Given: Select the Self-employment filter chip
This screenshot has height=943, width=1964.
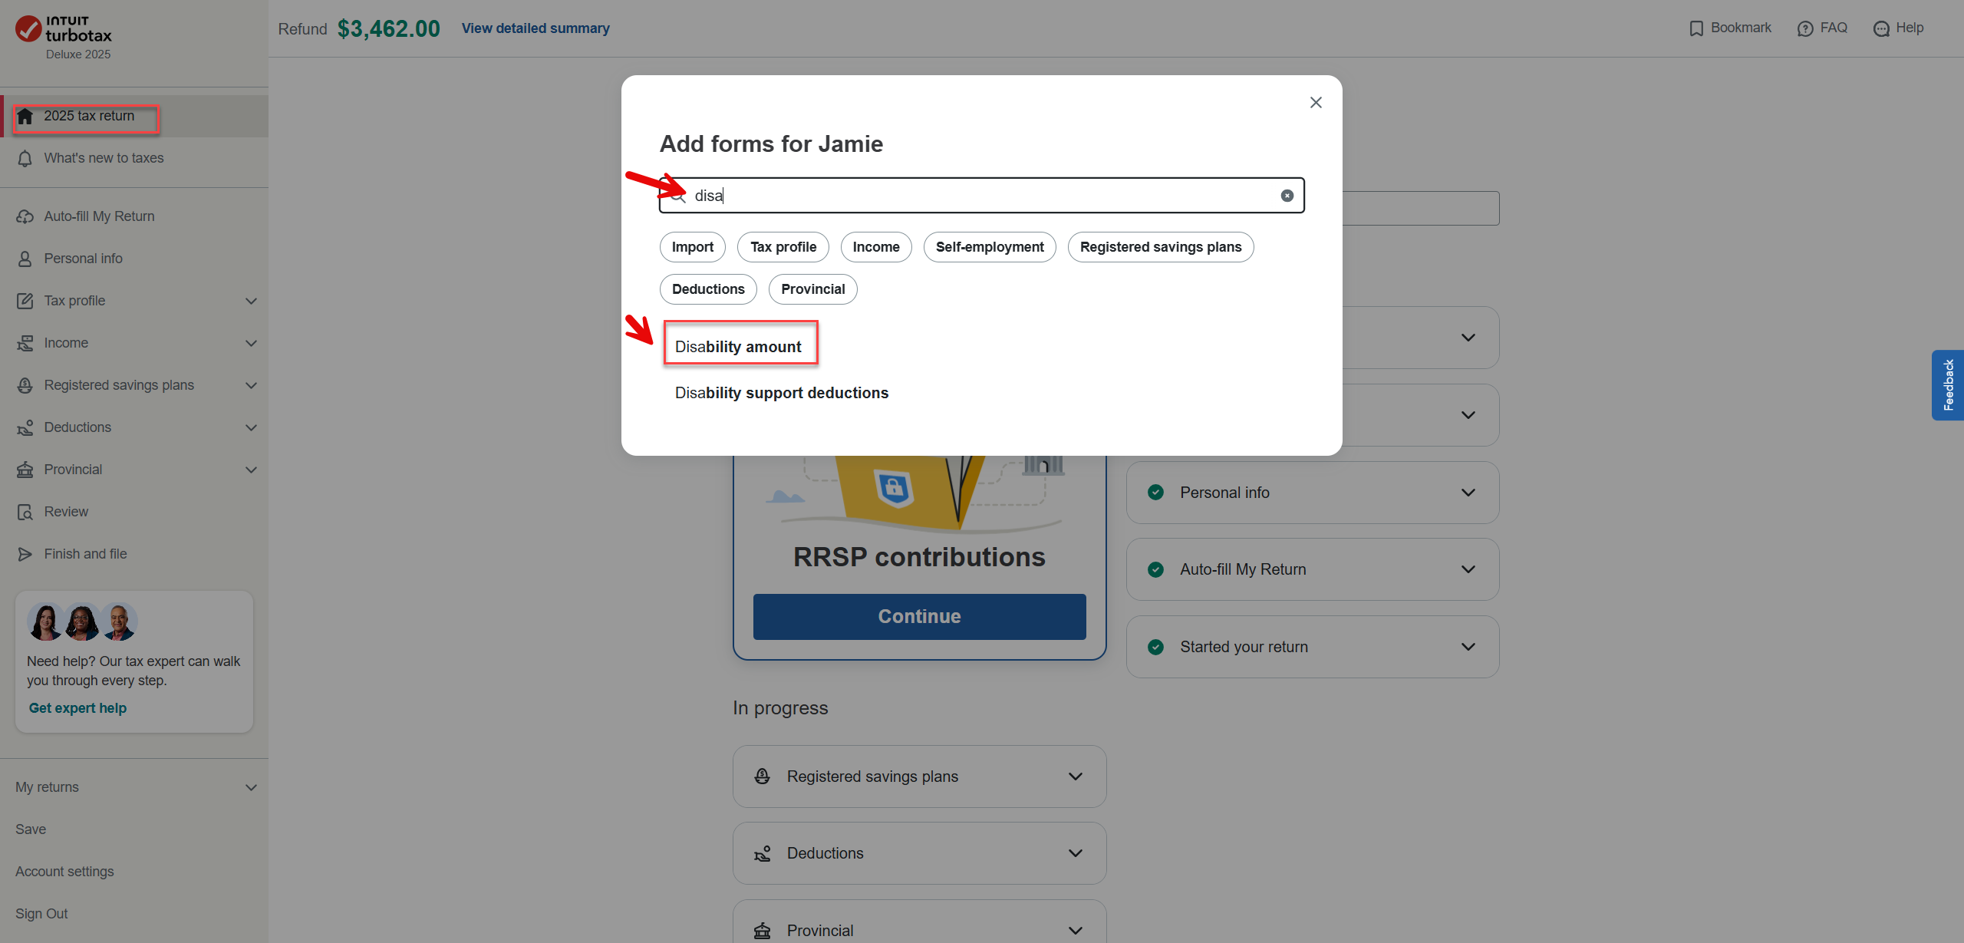Looking at the screenshot, I should tap(989, 247).
